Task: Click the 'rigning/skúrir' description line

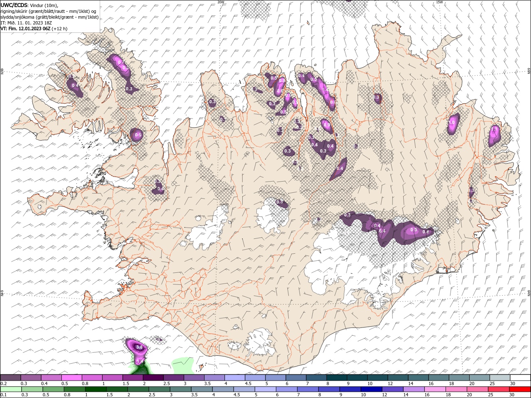Action: (49, 11)
